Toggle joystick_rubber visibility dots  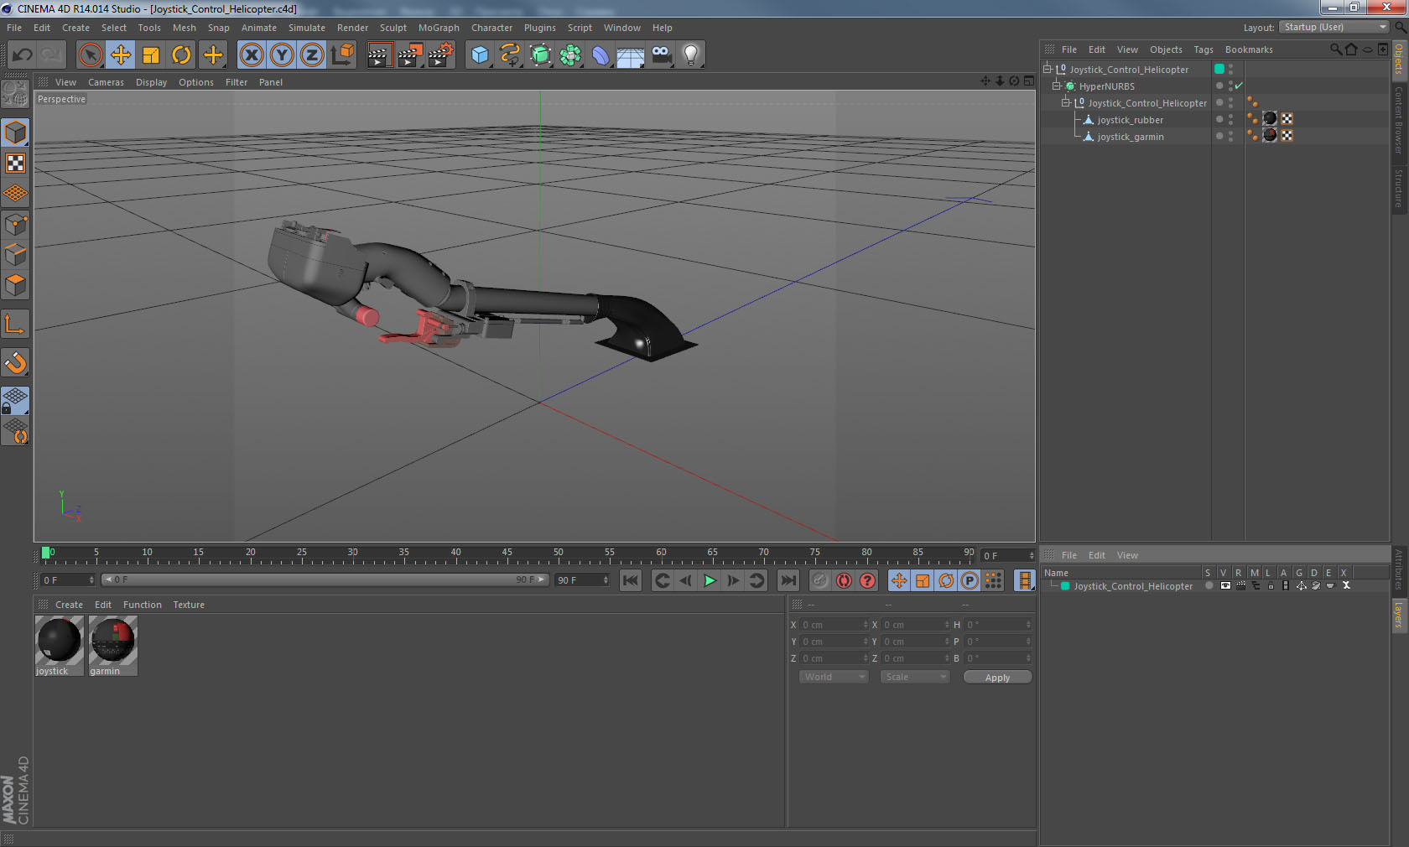pos(1230,120)
